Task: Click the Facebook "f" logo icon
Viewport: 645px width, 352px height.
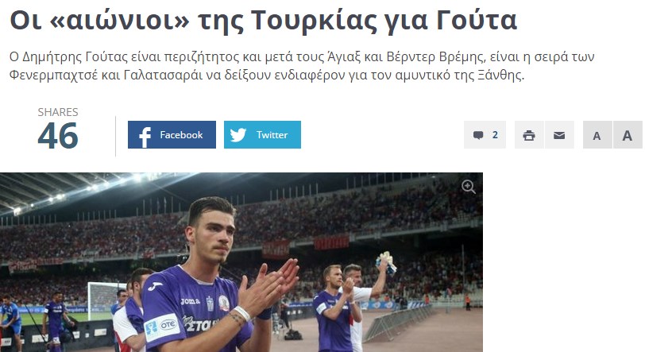Action: pyautogui.click(x=145, y=137)
